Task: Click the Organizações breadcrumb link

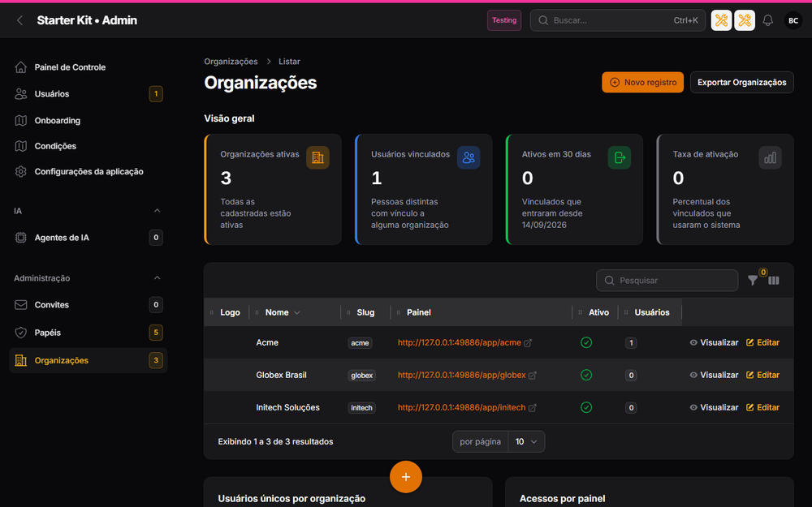Action: pos(231,62)
